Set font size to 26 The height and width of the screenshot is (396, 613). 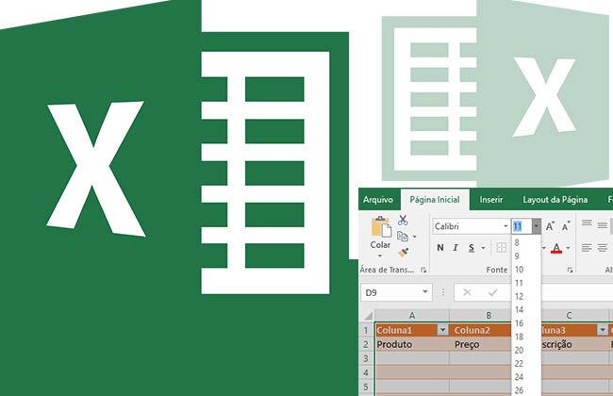[x=526, y=390]
